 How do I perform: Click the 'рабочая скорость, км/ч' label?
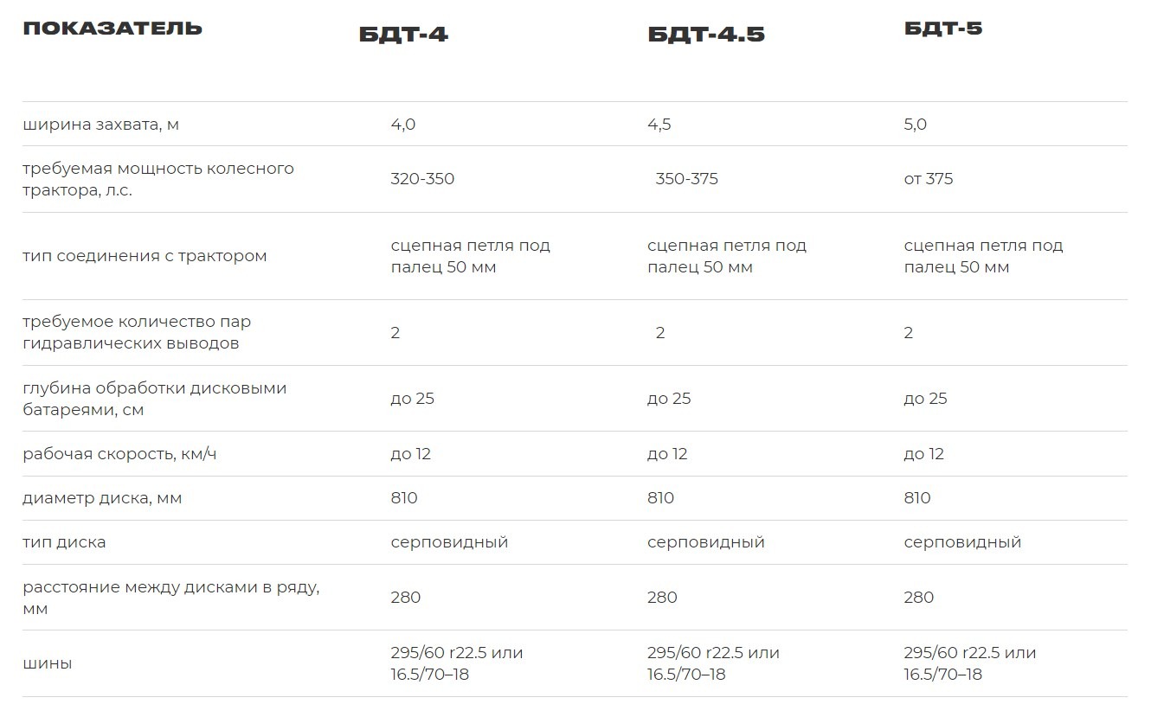click(x=119, y=454)
